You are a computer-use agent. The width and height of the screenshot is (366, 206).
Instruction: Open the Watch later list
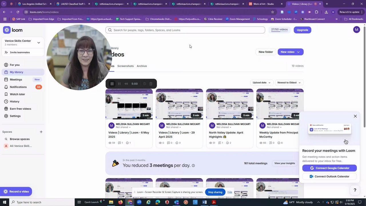pyautogui.click(x=17, y=94)
